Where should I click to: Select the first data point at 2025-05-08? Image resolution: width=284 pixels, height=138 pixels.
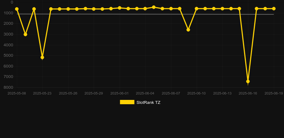tap(17, 9)
